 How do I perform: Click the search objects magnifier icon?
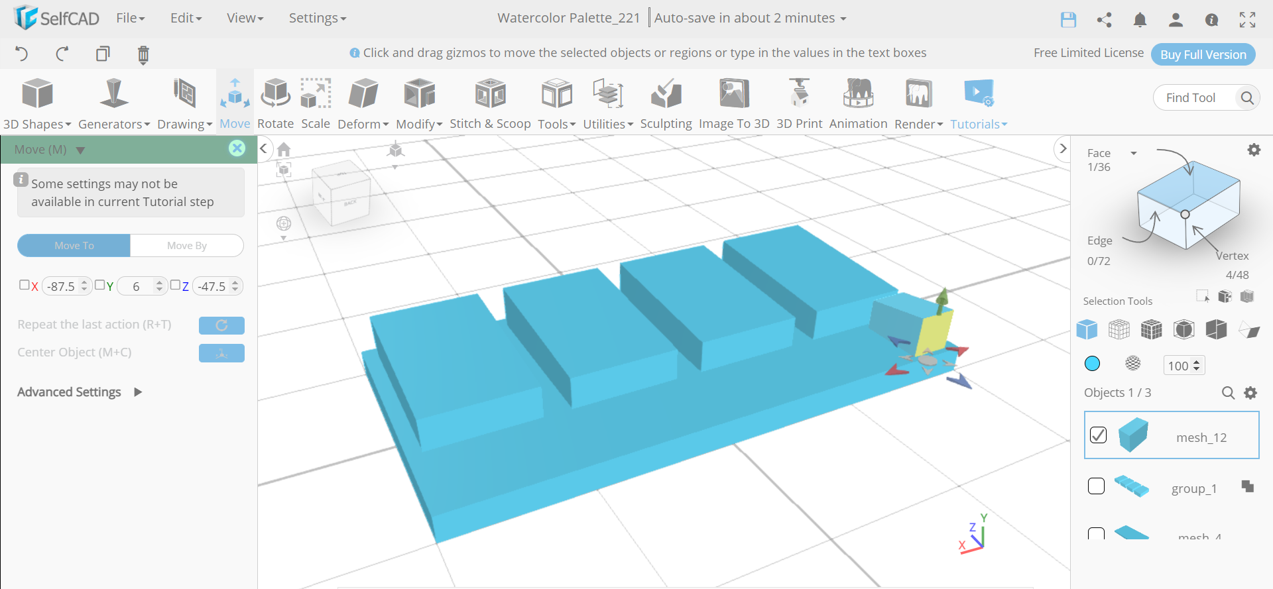click(1229, 393)
